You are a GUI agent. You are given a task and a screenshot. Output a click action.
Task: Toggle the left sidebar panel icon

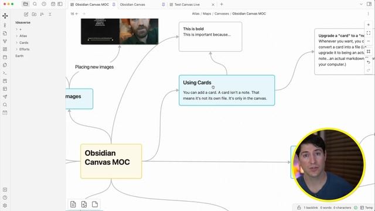coord(60,4)
